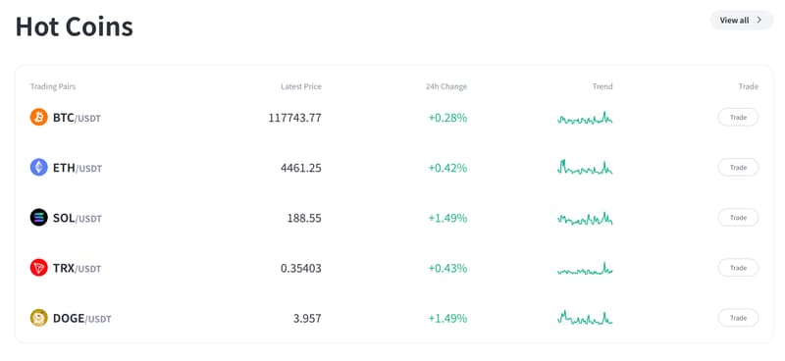785x361 pixels.
Task: Click the Latest Price column header
Action: (x=301, y=86)
